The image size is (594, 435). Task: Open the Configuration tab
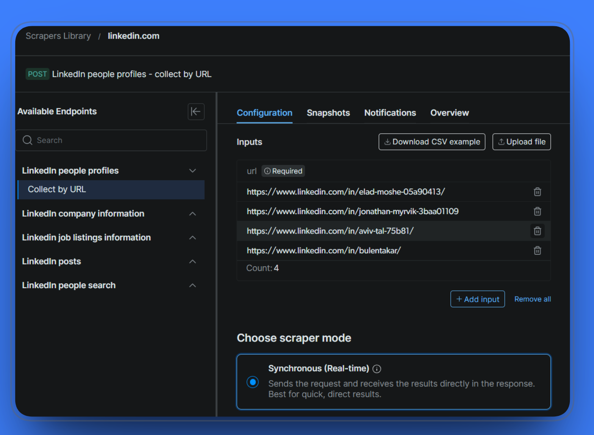(264, 113)
